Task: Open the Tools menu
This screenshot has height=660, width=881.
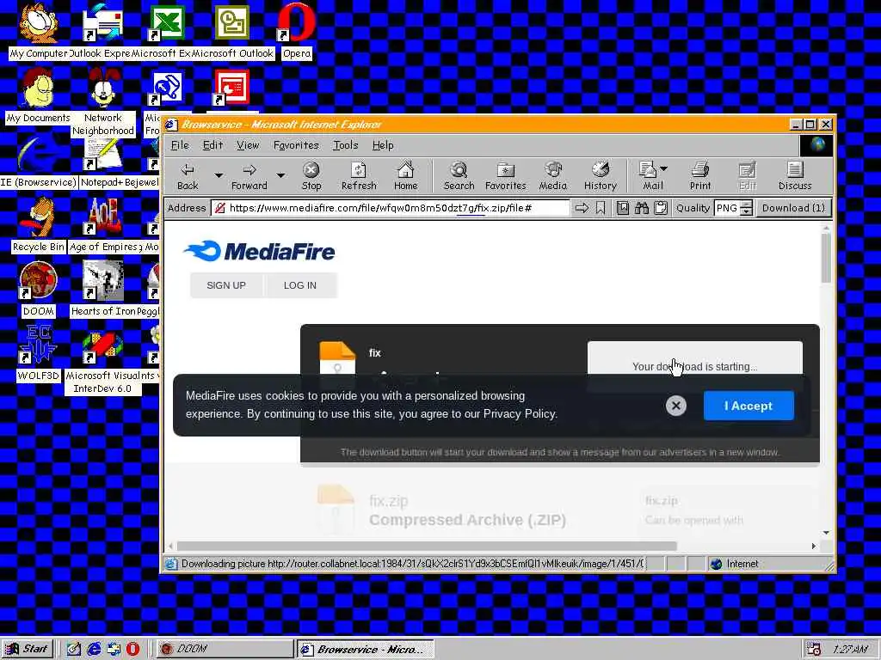Action: coord(346,145)
